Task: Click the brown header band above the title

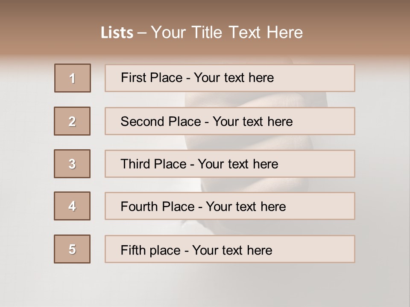Action: coord(205,9)
